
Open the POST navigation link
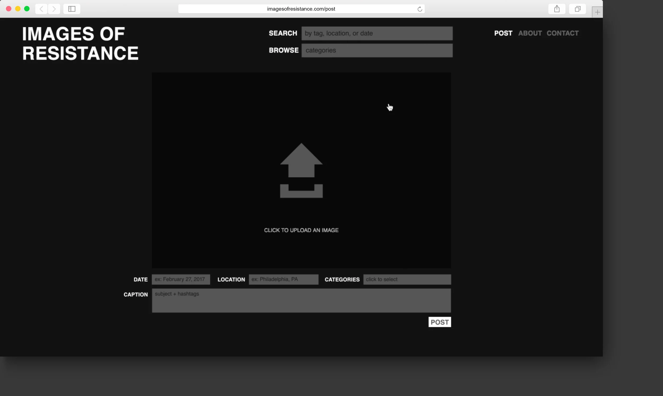(x=503, y=33)
